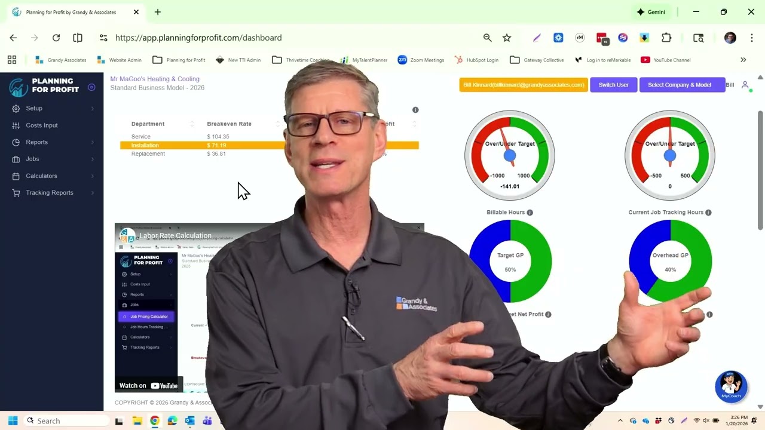The width and height of the screenshot is (765, 430).
Task: Click the Current Job Tracking Hours info icon
Action: (x=708, y=213)
